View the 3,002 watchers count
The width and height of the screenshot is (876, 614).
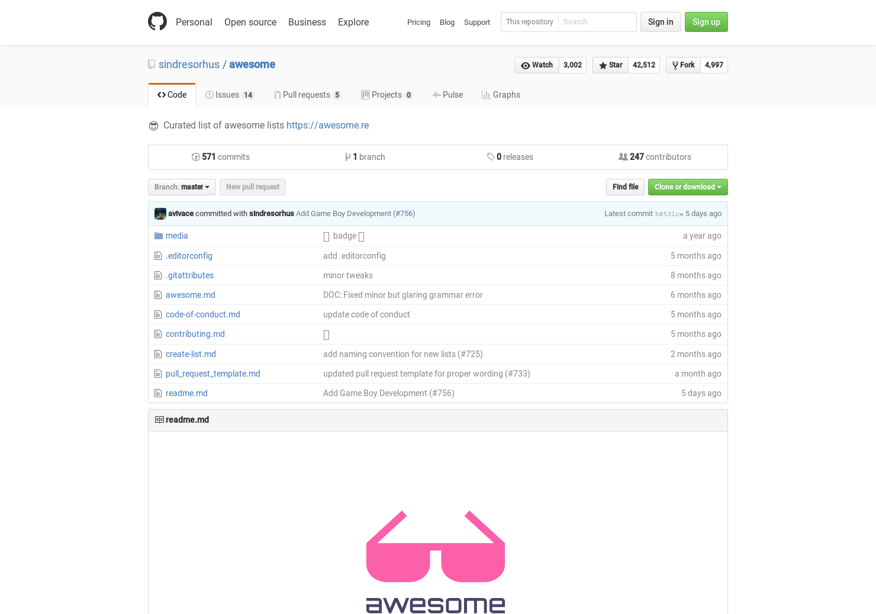coord(572,65)
